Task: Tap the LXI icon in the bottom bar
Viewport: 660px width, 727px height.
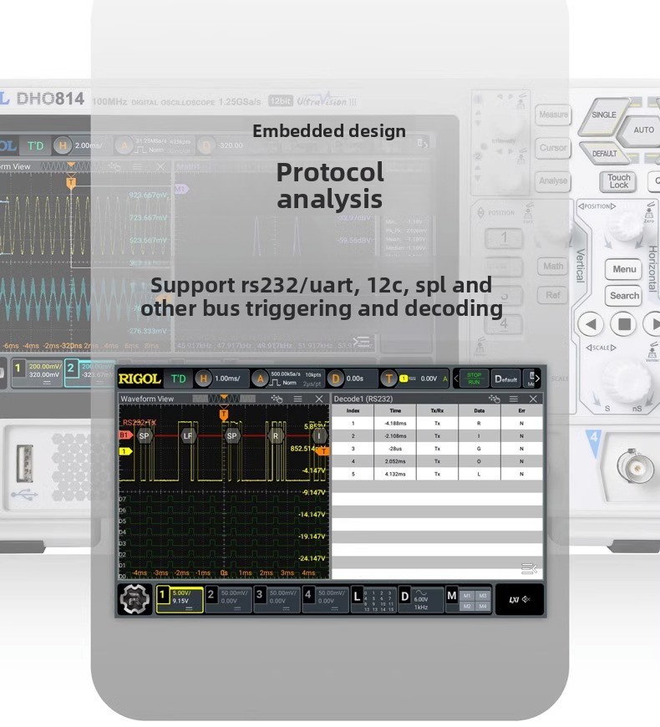Action: coord(514,599)
